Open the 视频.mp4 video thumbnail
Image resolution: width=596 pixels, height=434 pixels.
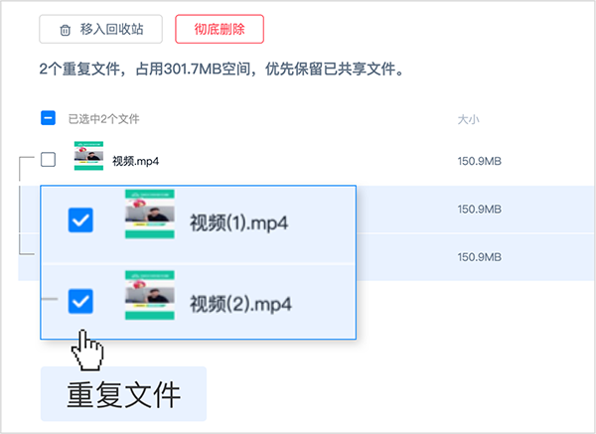(x=88, y=157)
